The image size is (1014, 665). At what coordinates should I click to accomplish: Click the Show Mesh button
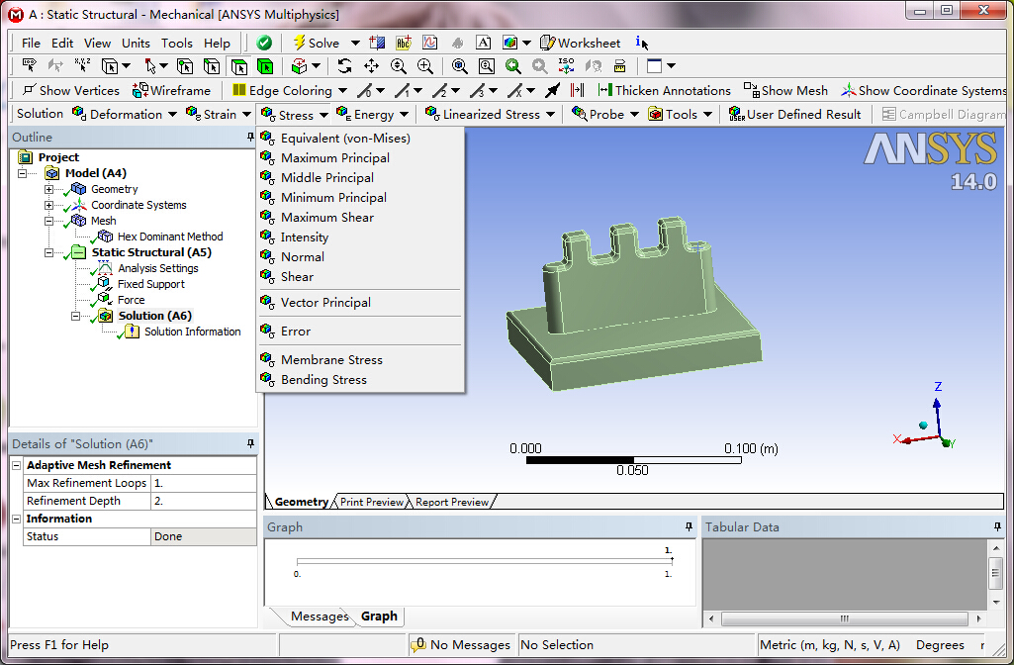(x=785, y=89)
